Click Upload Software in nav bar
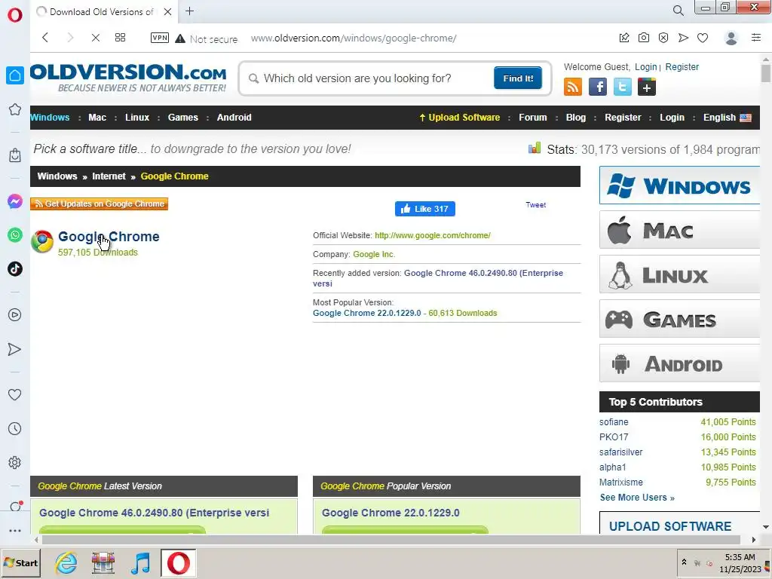772x579 pixels. 459,117
